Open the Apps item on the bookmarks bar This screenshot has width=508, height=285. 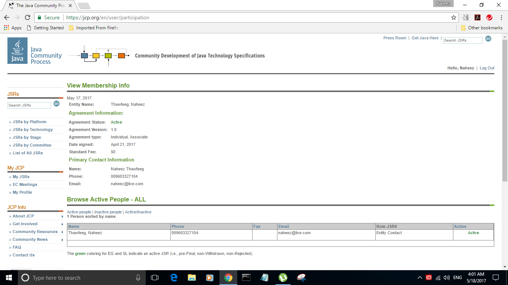click(13, 27)
